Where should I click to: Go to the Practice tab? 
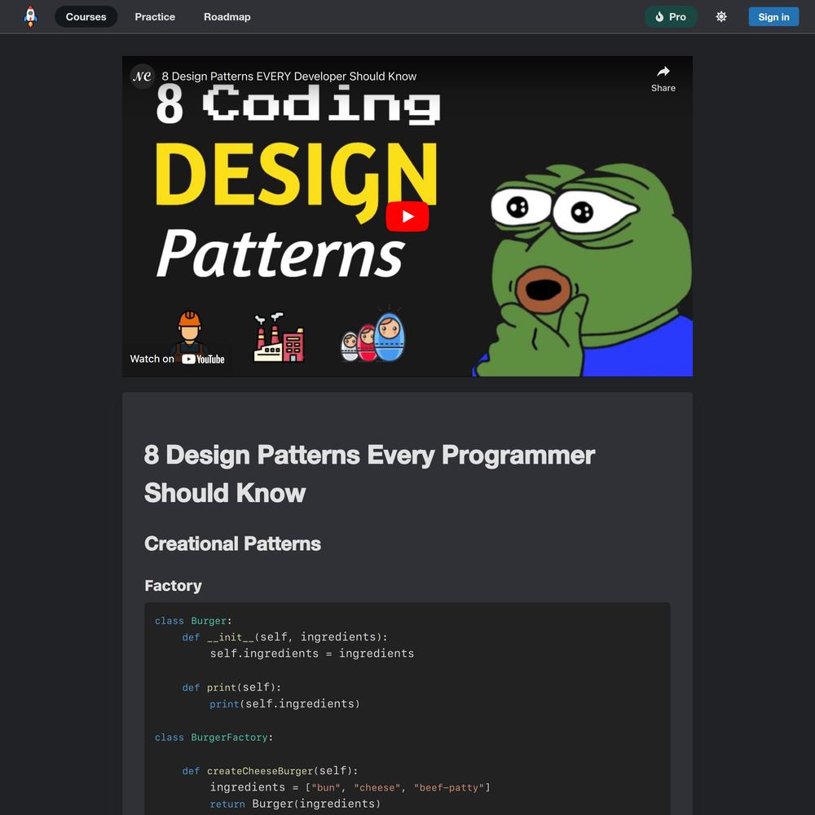click(155, 16)
